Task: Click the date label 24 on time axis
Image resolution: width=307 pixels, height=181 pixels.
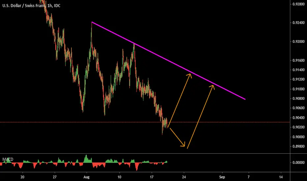Action: point(184,177)
